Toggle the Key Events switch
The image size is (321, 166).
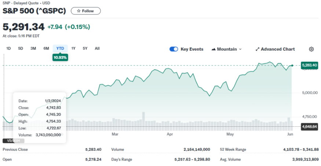(174, 49)
